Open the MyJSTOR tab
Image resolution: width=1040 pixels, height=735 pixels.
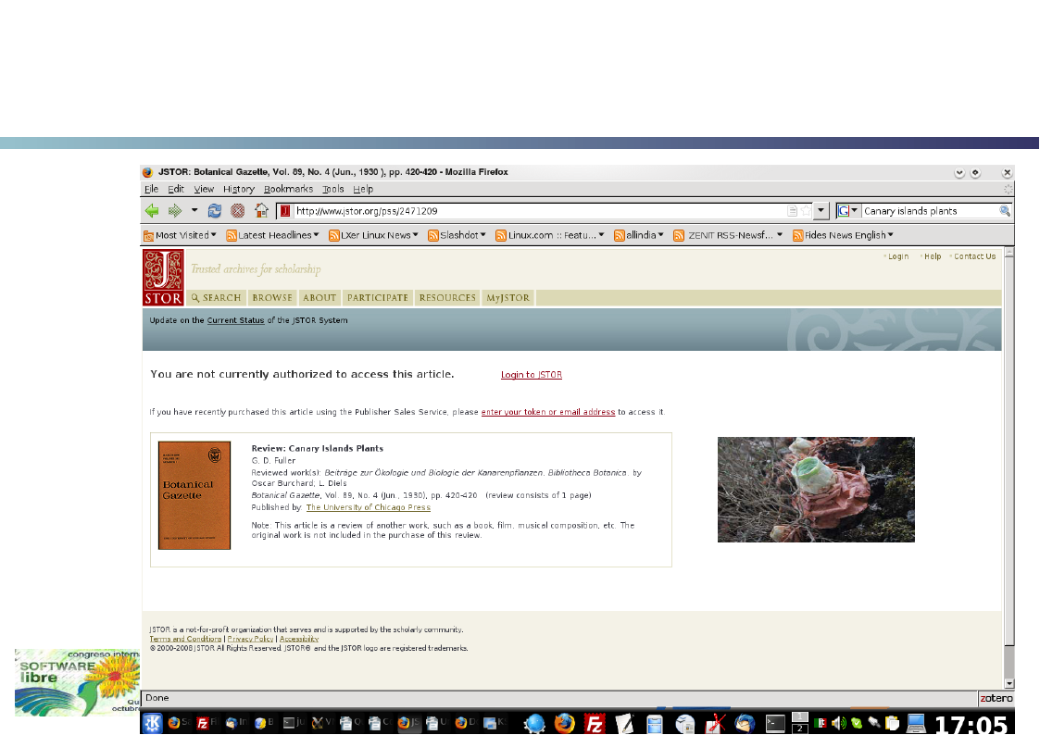(508, 298)
